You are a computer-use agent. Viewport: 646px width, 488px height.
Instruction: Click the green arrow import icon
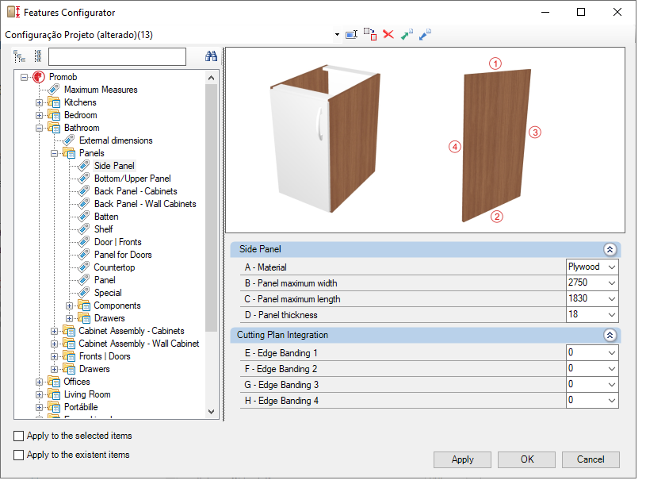(x=407, y=35)
